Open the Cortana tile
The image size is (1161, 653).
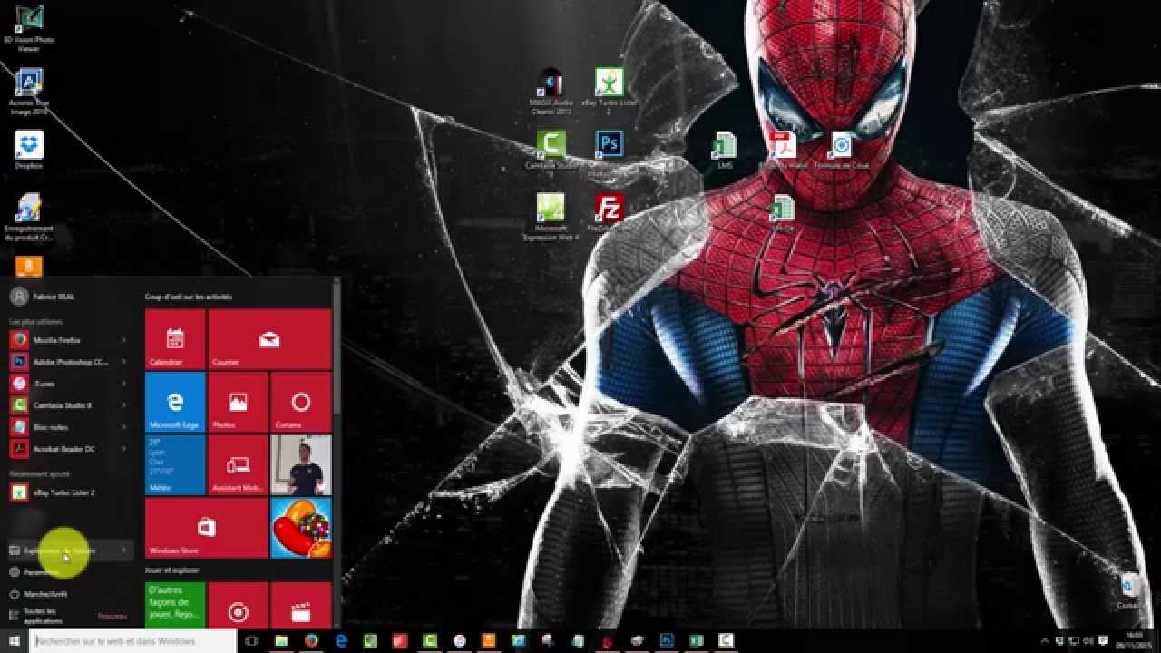tap(301, 402)
